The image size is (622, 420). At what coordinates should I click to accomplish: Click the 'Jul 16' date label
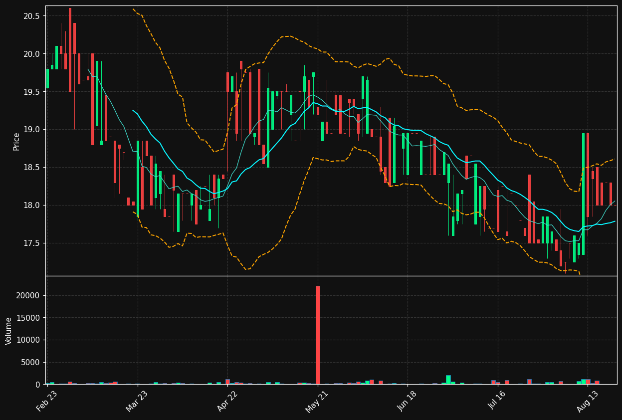coord(497,401)
